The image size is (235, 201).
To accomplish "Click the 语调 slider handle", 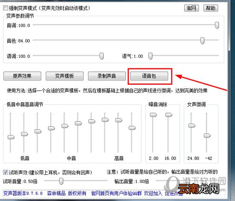I will [101, 56].
